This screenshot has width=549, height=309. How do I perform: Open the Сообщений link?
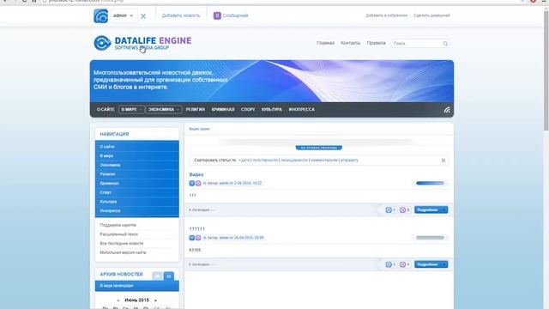(x=235, y=15)
